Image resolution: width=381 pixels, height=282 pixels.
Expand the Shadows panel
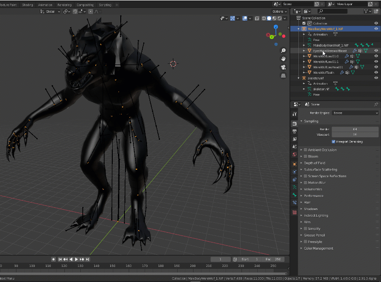(x=311, y=209)
